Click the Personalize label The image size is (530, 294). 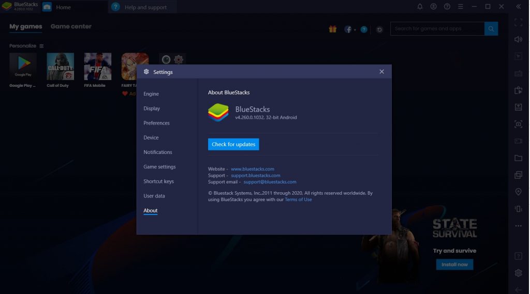click(23, 46)
